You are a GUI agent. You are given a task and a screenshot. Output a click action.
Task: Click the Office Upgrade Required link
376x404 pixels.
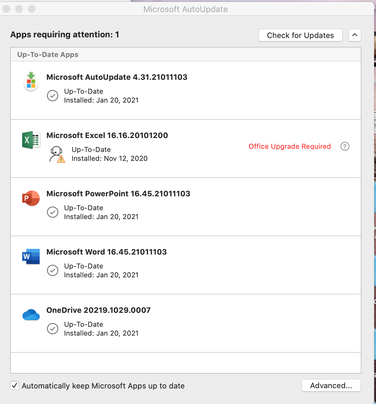(x=289, y=146)
